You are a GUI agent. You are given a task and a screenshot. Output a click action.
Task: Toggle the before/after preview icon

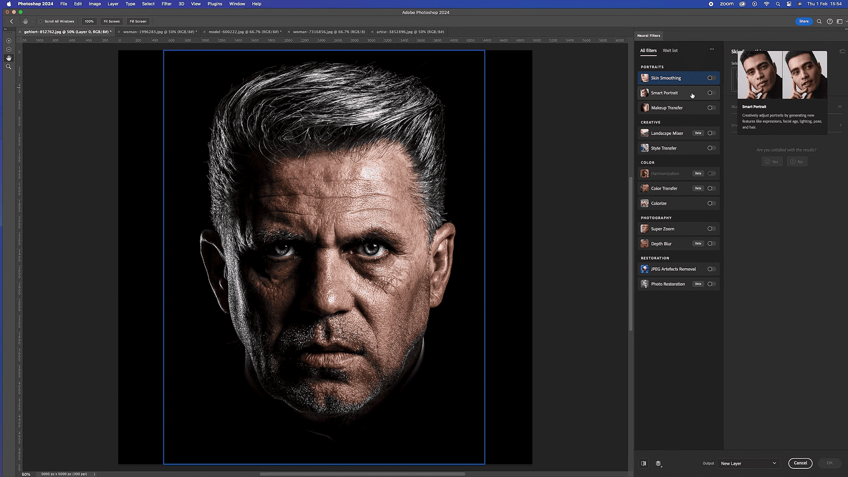click(x=644, y=463)
